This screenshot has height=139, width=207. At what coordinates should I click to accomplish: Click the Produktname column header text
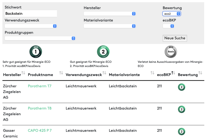coord(40,75)
